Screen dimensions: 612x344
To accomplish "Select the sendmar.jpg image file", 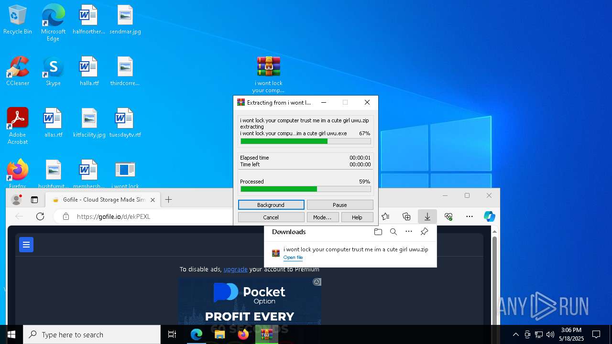I will pos(125,20).
